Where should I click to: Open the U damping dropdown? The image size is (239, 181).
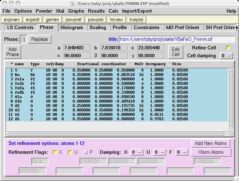click(x=160, y=152)
